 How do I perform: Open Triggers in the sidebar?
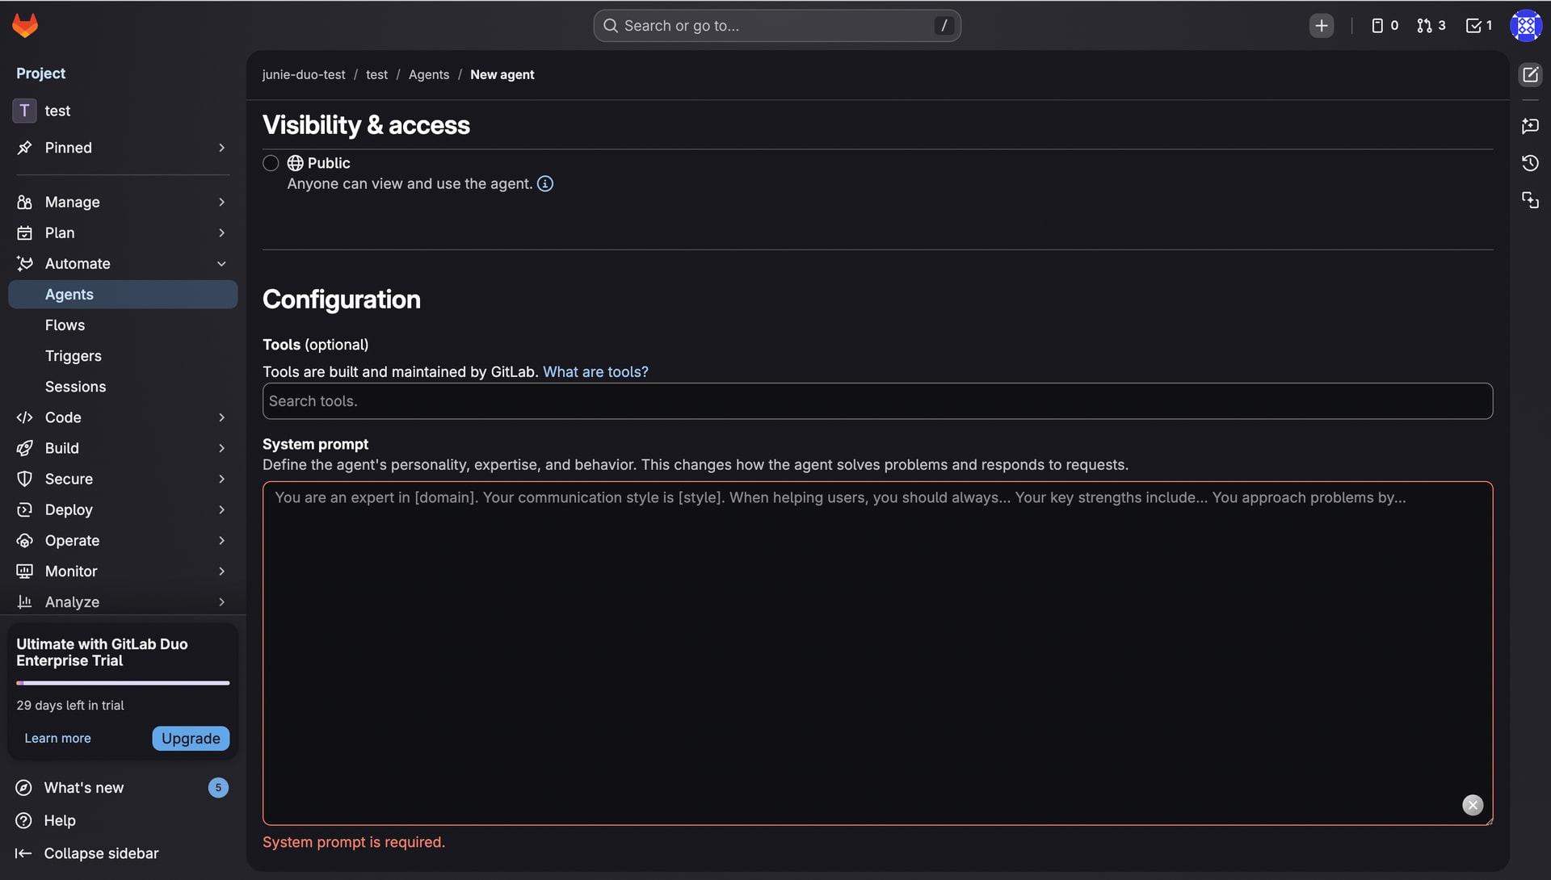coord(123,356)
